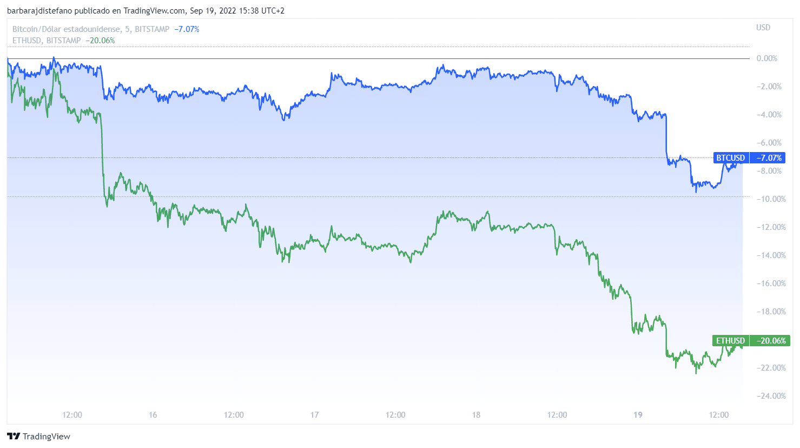Click date 17 on time axis
The image size is (800, 448).
[315, 415]
